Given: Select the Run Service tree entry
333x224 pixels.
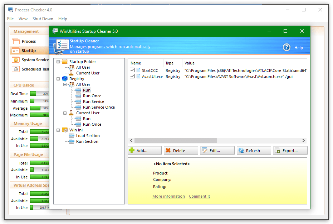Looking at the screenshot, I should (93, 102).
